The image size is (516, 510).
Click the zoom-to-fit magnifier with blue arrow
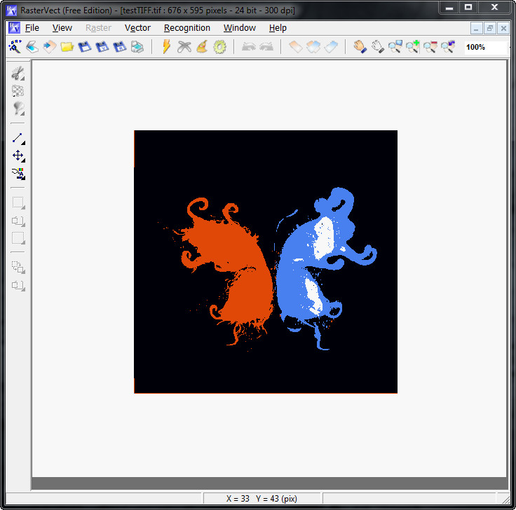coord(448,47)
